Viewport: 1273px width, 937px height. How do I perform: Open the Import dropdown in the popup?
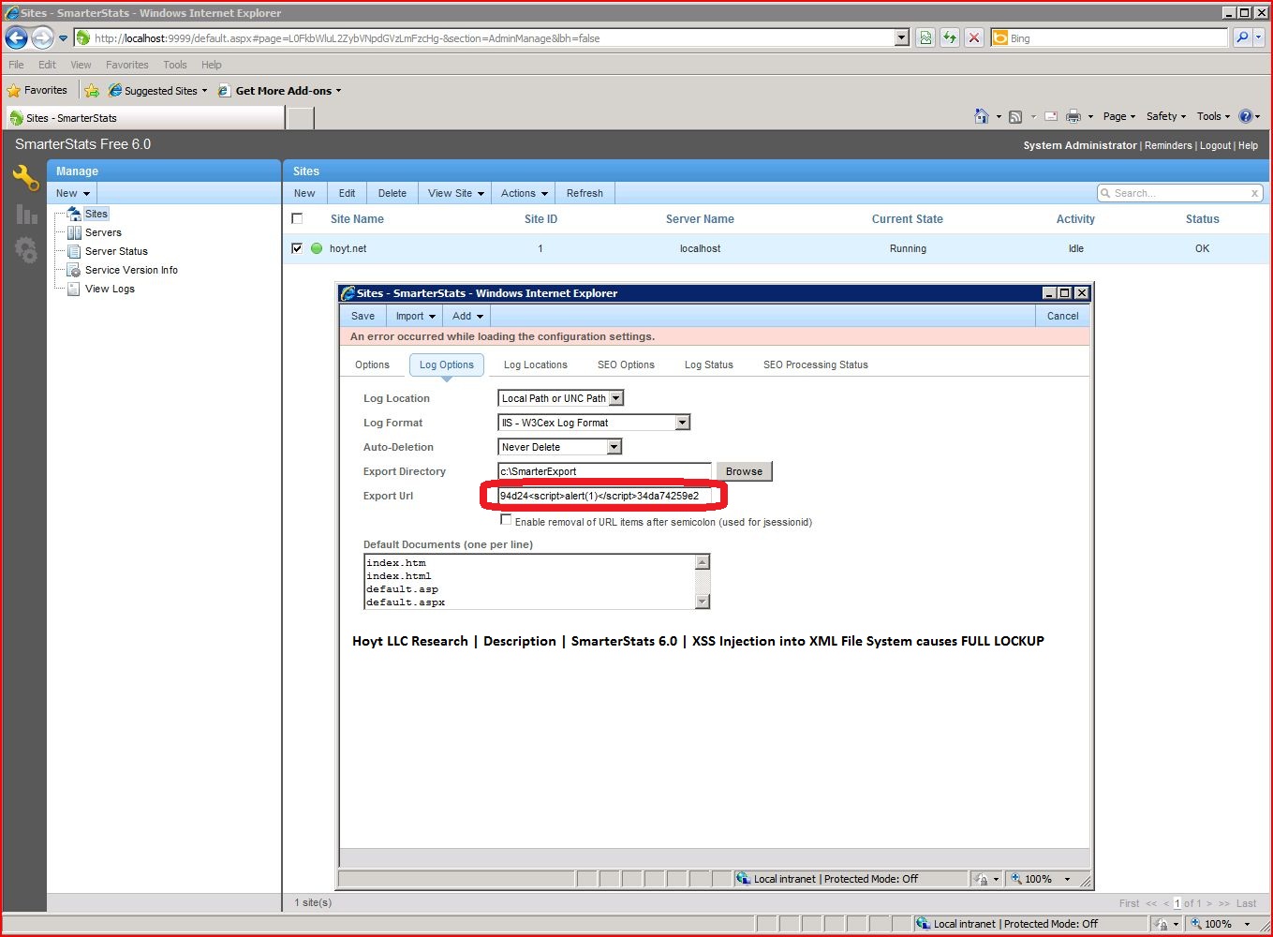pos(415,316)
